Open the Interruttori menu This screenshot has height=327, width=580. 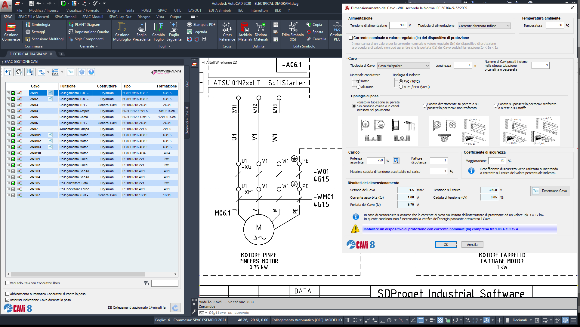coord(259,11)
